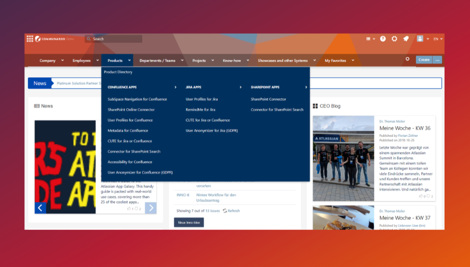Screen dimensions: 470x267
Task: Select User Profiles for Confluence
Action: coord(130,120)
